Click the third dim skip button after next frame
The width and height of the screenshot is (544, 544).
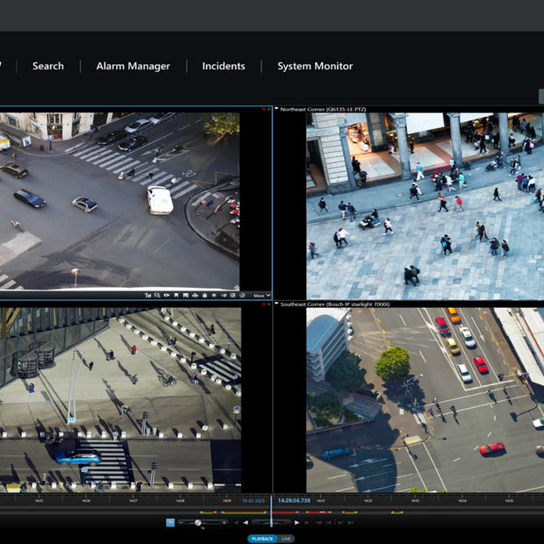click(340, 522)
